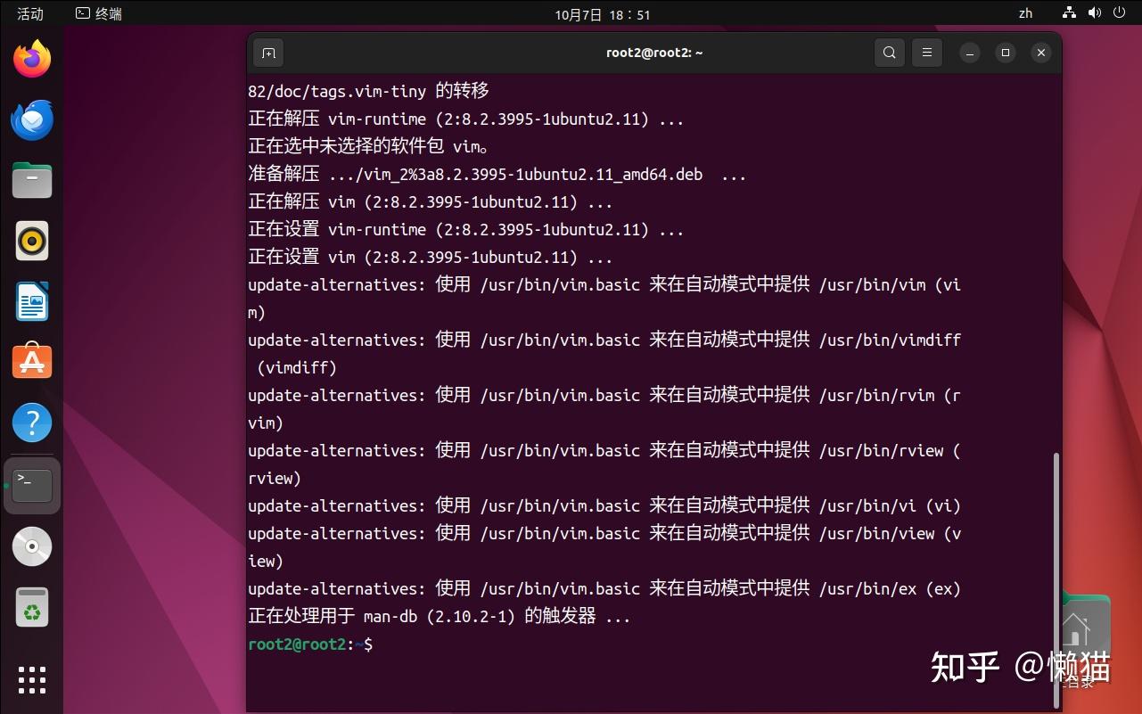Open the 终端 application menu

pyautogui.click(x=98, y=13)
